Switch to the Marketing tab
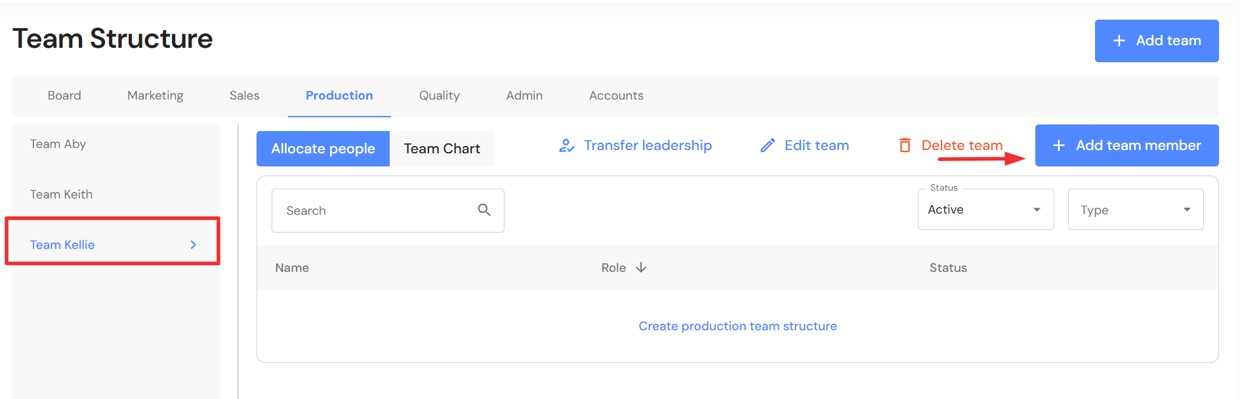The width and height of the screenshot is (1240, 399). pos(155,96)
